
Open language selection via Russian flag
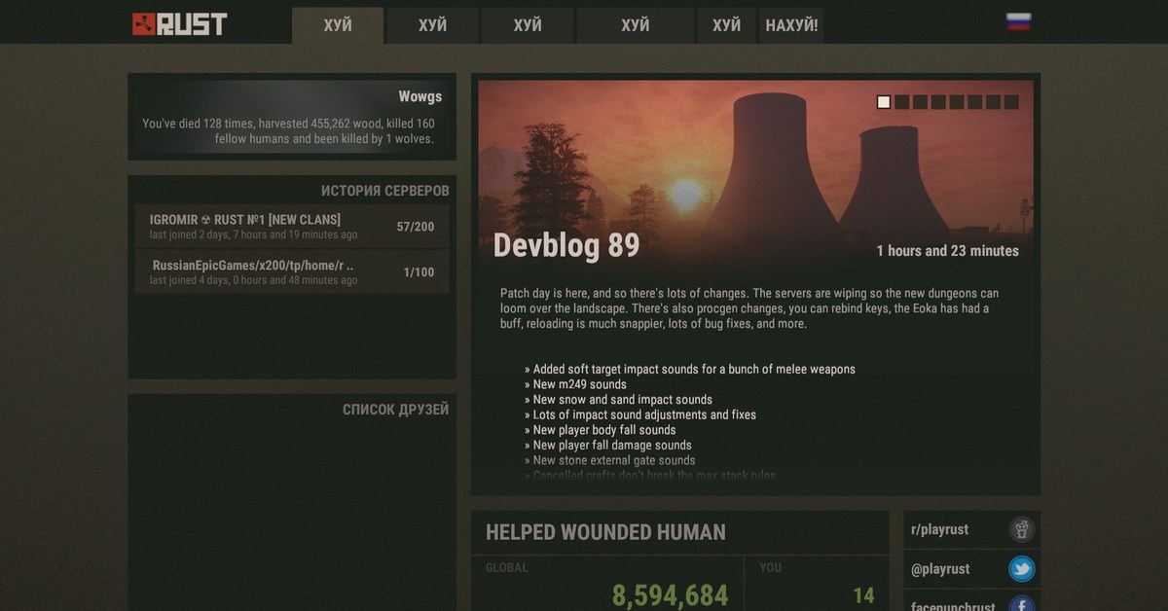pyautogui.click(x=1018, y=22)
